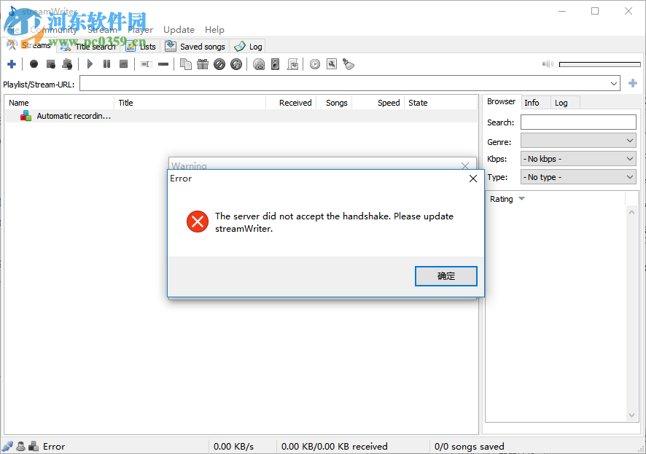The image size is (646, 454).
Task: Open the Kbps dropdown showing No kbps
Action: [x=578, y=159]
